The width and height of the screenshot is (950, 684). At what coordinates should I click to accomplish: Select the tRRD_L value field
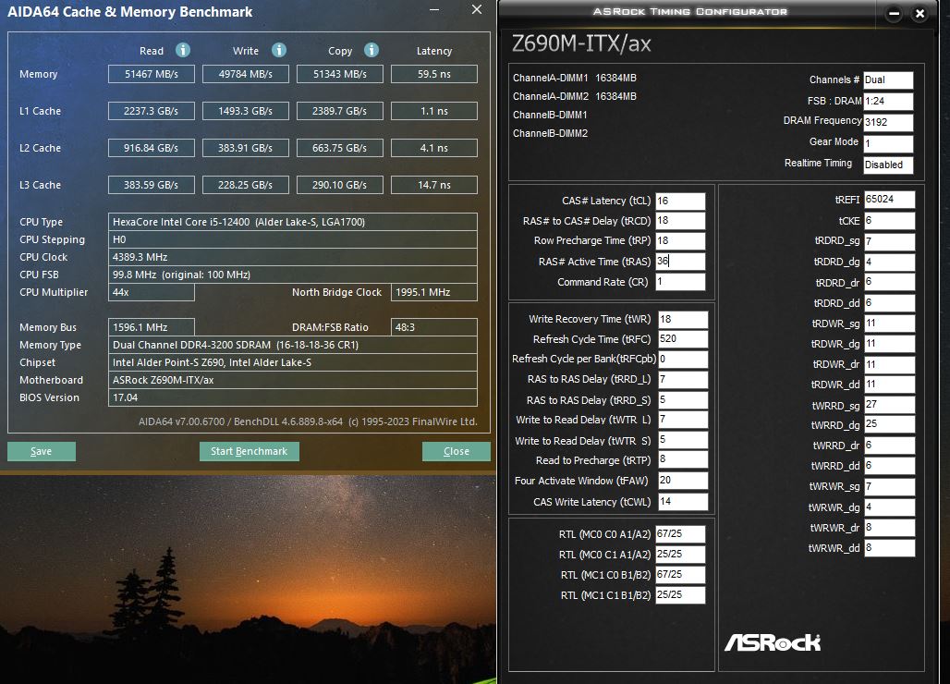pyautogui.click(x=683, y=379)
